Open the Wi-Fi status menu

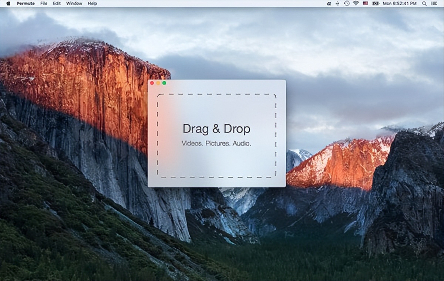pos(356,3)
